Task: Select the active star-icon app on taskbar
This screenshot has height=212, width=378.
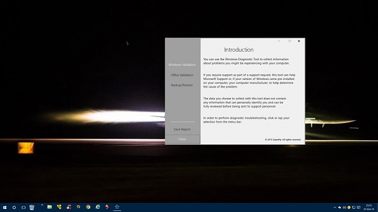Action: click(x=117, y=207)
